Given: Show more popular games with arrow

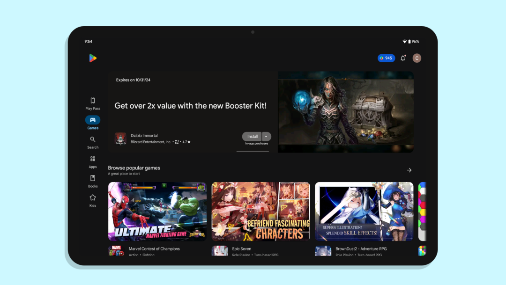Looking at the screenshot, I should pos(409,170).
